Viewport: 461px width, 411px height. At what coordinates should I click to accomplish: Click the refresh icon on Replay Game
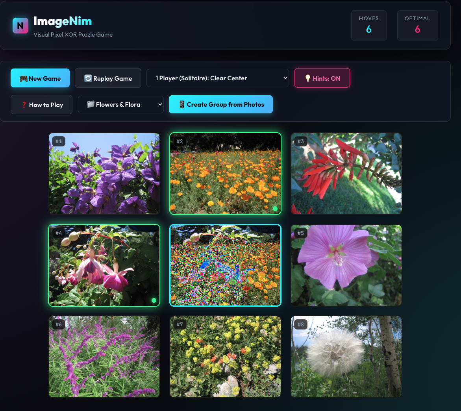point(88,78)
